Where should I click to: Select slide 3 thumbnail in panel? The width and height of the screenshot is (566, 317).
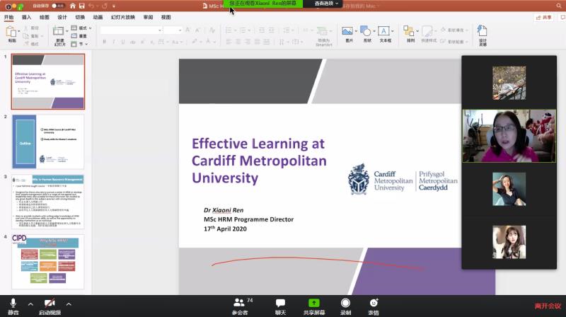tap(48, 202)
